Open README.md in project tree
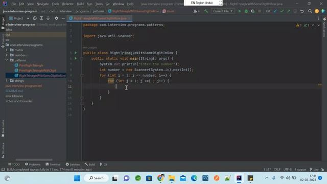Screen dimensions: 327x184 (14, 91)
